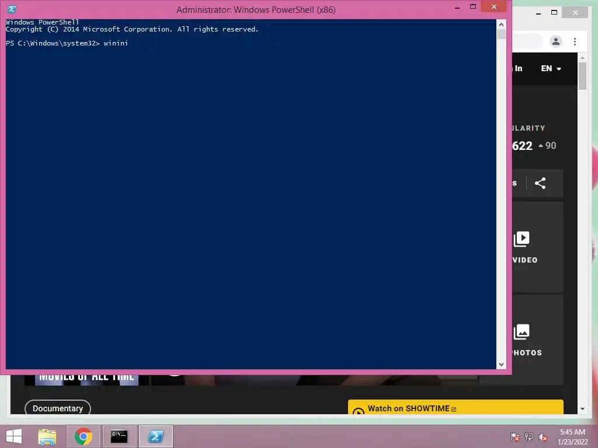Open Chrome profile avatar icon
Screen dimensions: 598x448
[556, 41]
